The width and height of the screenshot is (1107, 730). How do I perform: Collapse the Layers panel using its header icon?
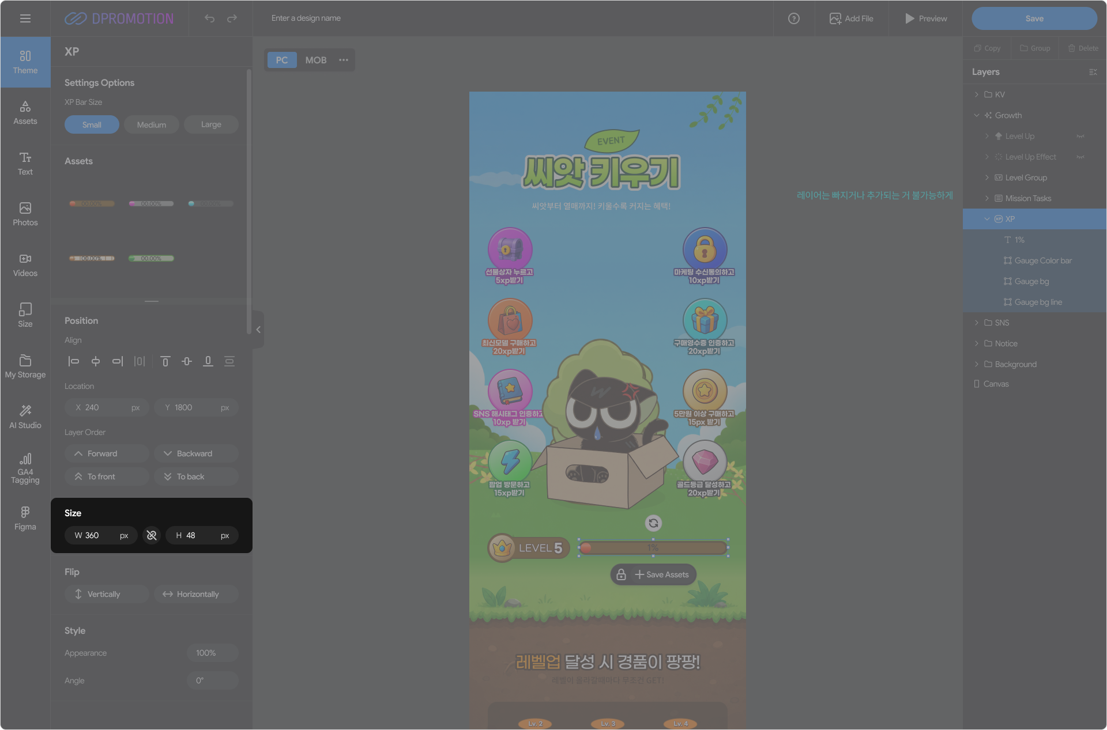[1093, 72]
